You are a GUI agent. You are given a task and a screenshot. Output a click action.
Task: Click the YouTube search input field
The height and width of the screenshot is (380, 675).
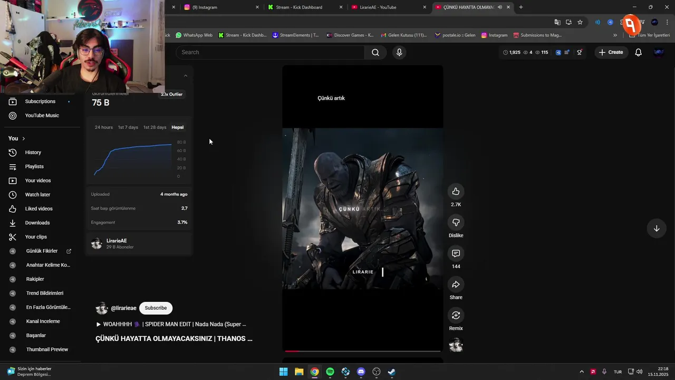271,52
